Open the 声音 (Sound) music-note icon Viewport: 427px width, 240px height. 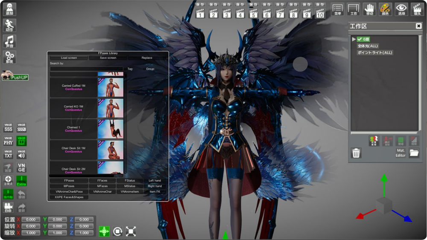(x=9, y=41)
